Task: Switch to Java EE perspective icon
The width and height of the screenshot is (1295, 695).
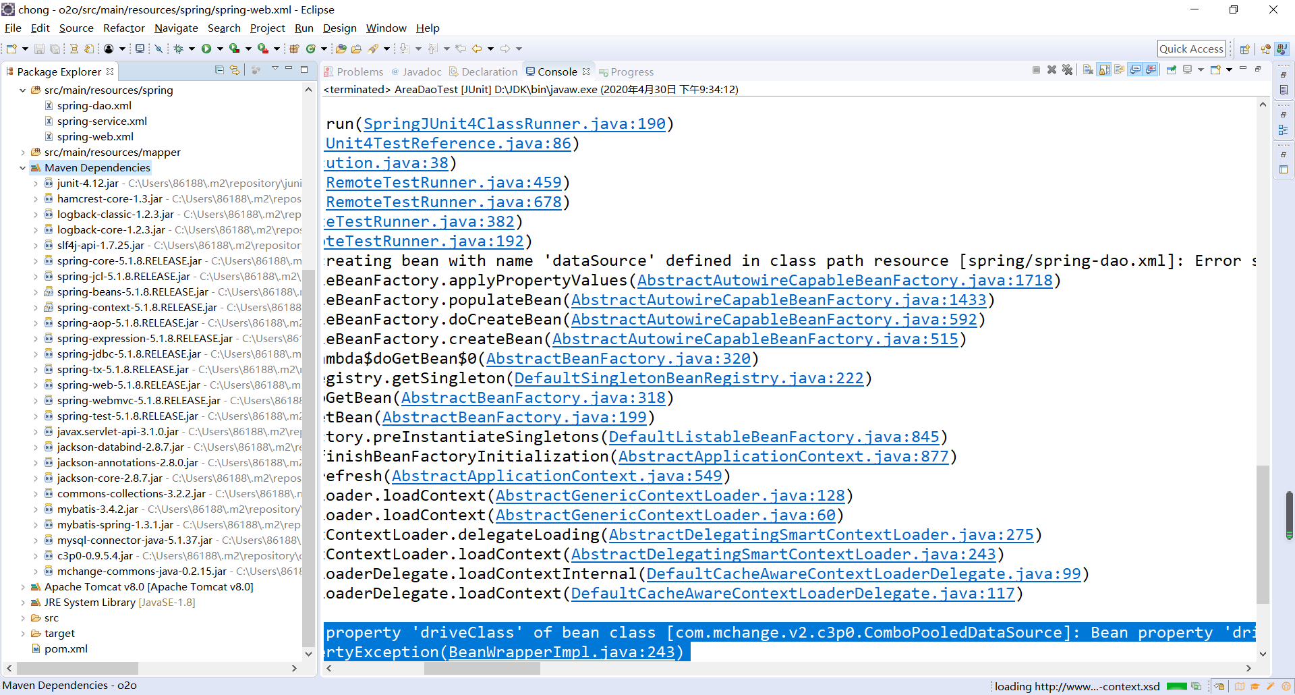Action: 1266,49
